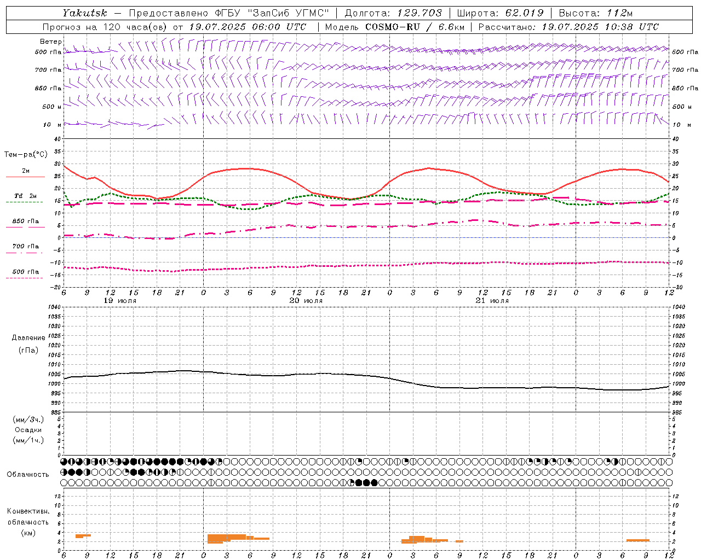
Task: Click the red 2м temperature legend line
Action: pos(25,177)
